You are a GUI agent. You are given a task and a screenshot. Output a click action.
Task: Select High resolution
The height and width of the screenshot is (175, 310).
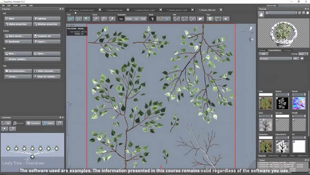[121, 19]
